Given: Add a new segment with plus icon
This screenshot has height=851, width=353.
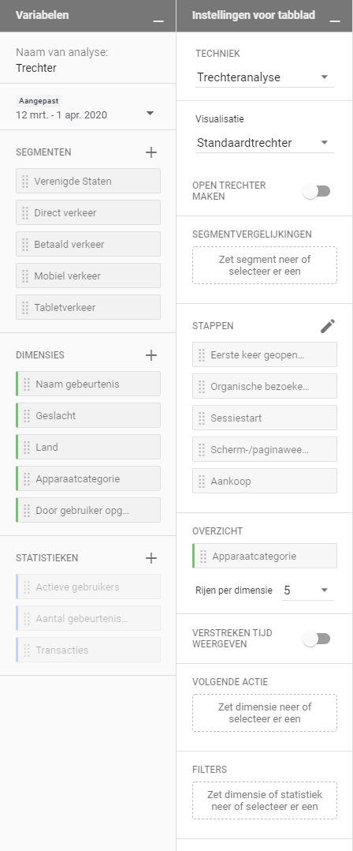Looking at the screenshot, I should pos(151,152).
